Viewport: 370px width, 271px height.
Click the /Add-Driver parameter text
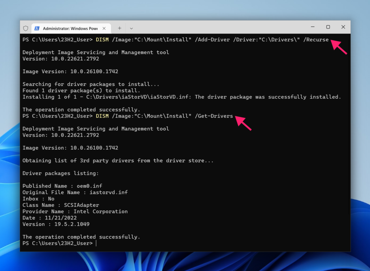pyautogui.click(x=212, y=40)
